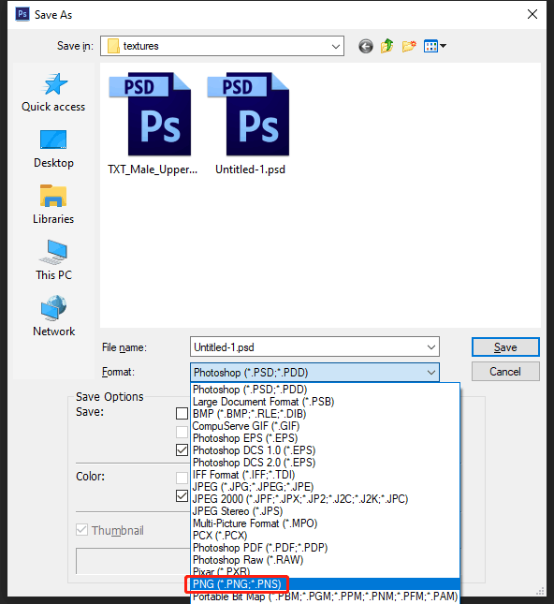554x604 pixels.
Task: Go back to last folder visited
Action: coord(366,46)
